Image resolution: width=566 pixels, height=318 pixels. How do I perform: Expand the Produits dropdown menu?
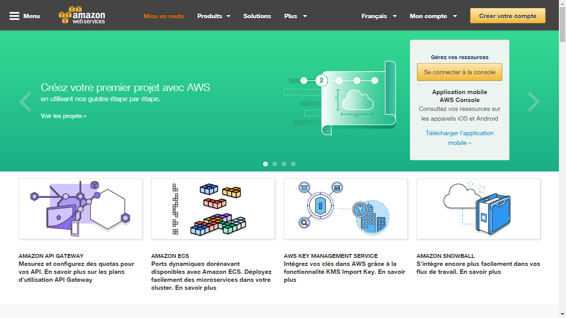click(214, 16)
